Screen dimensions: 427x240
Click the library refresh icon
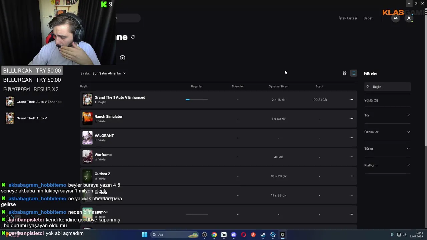(x=133, y=37)
